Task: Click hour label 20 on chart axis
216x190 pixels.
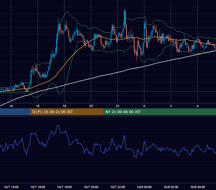Action: coord(91,106)
